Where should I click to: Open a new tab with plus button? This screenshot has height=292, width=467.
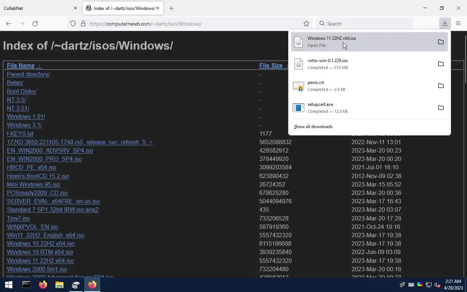tap(171, 8)
